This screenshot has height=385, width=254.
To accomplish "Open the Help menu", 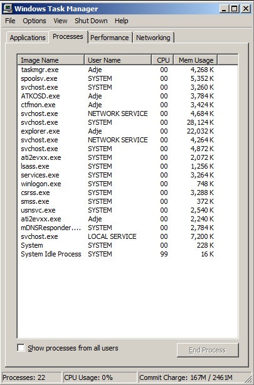I will [x=121, y=21].
